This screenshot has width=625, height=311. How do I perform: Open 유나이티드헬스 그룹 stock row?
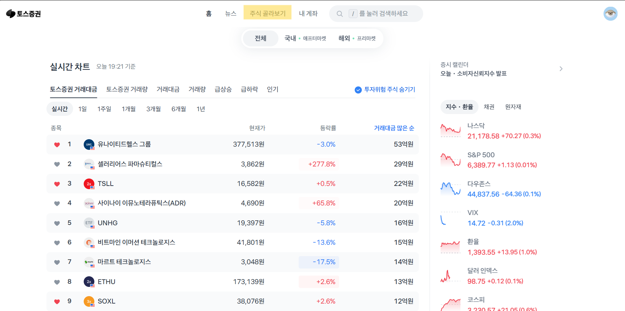(233, 145)
